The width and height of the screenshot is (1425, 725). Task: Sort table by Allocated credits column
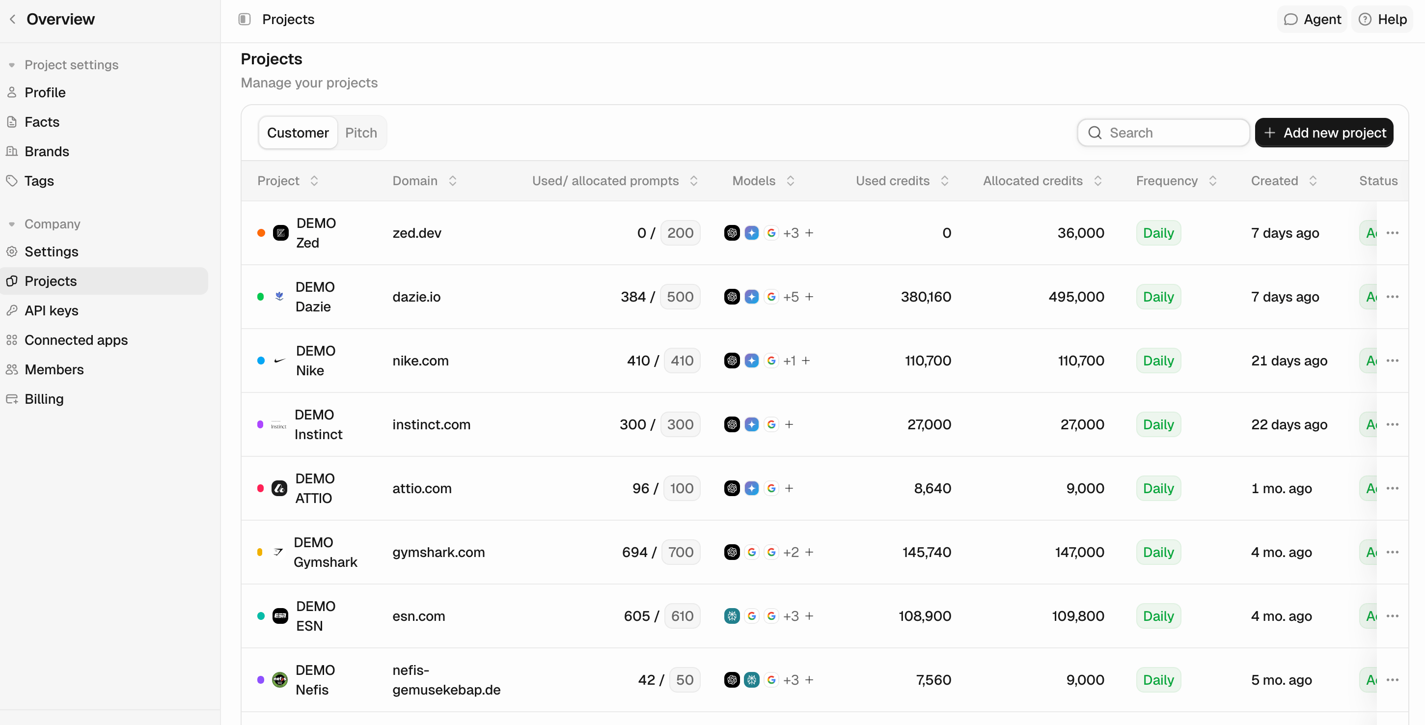point(1098,181)
